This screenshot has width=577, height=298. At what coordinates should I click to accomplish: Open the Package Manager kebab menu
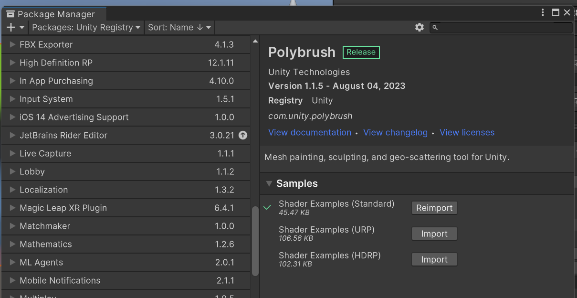543,13
